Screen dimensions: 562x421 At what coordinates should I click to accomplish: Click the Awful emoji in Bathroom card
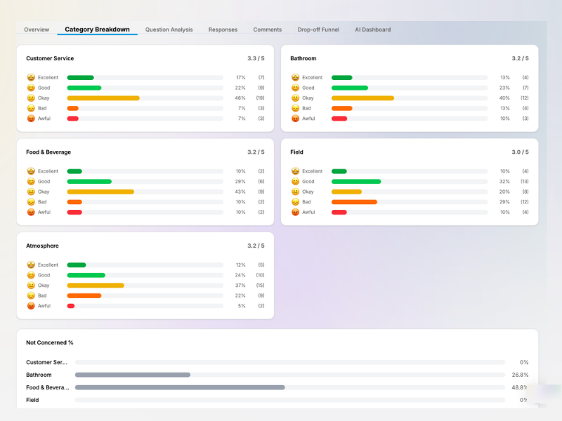click(295, 119)
